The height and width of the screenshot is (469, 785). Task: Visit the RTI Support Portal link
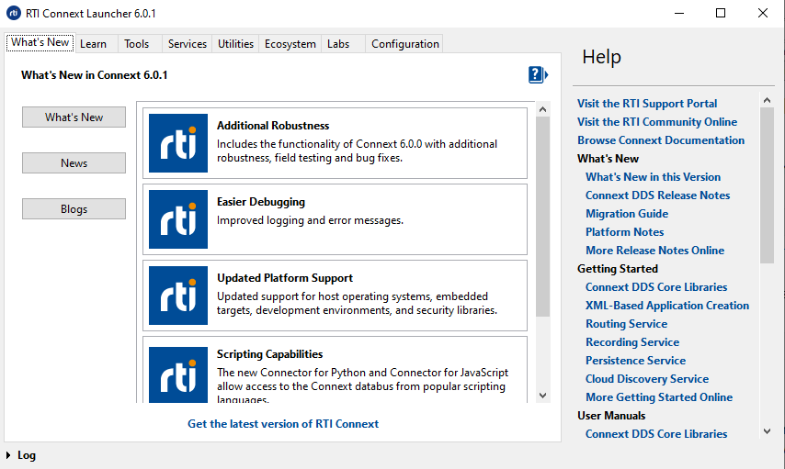point(647,104)
